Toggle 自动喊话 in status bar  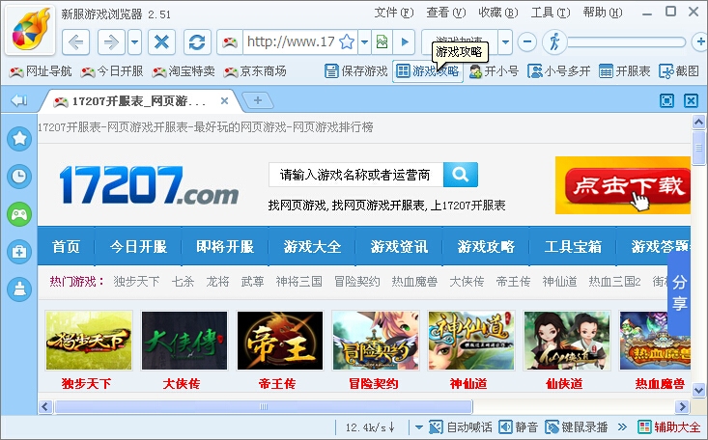point(460,426)
